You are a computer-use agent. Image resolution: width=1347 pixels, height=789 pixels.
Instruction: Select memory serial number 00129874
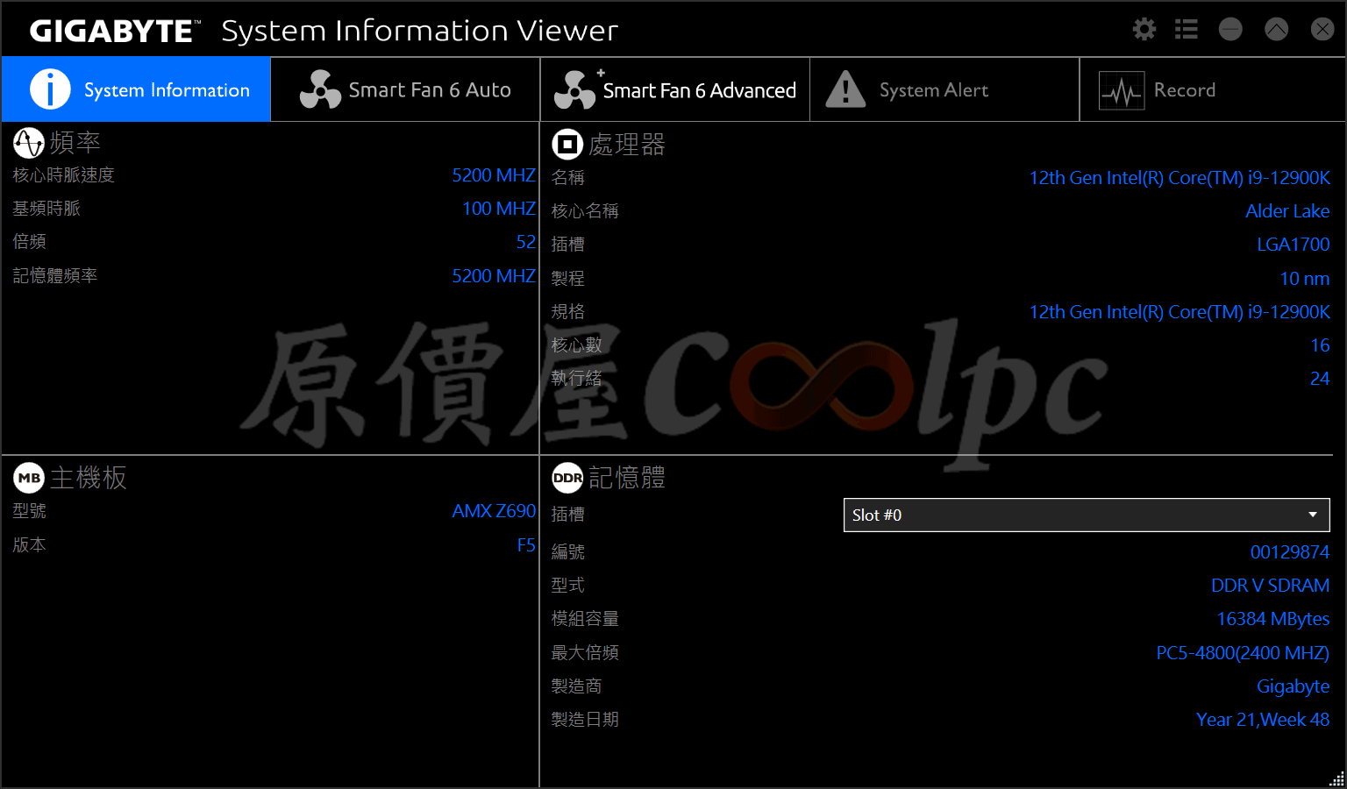(x=1290, y=552)
